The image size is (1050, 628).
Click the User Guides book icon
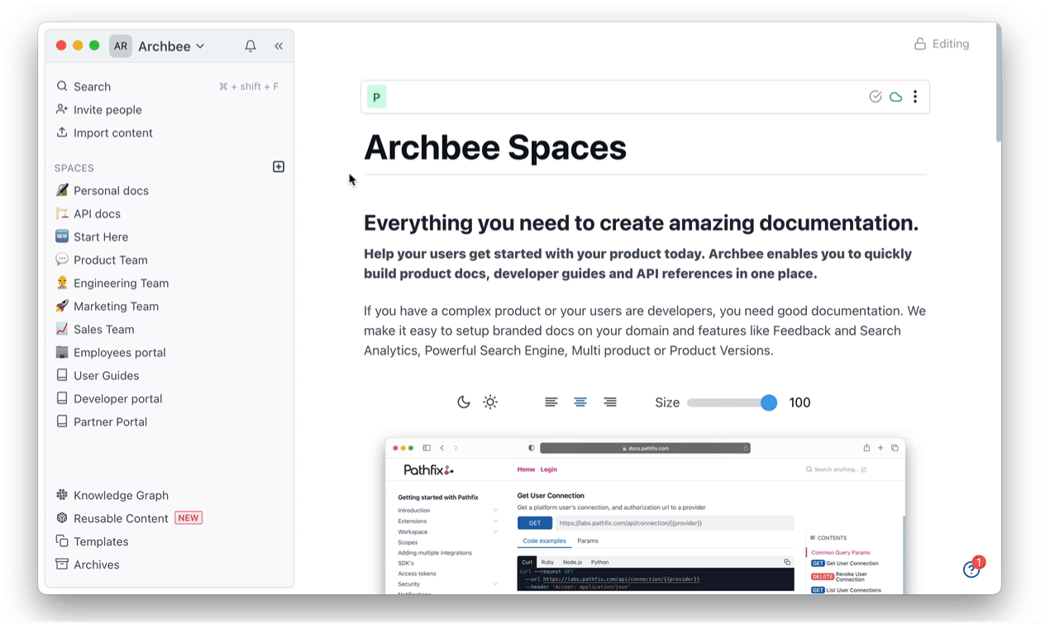click(x=62, y=375)
